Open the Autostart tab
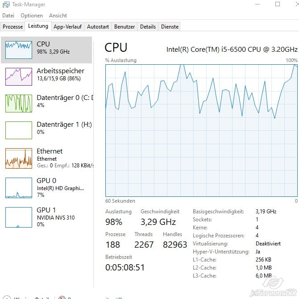Viewport: 299px width, 299px height. [x=98, y=27]
